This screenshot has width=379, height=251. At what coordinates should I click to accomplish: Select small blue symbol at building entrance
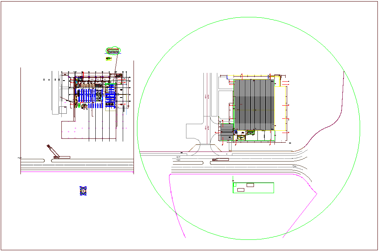click(x=235, y=132)
